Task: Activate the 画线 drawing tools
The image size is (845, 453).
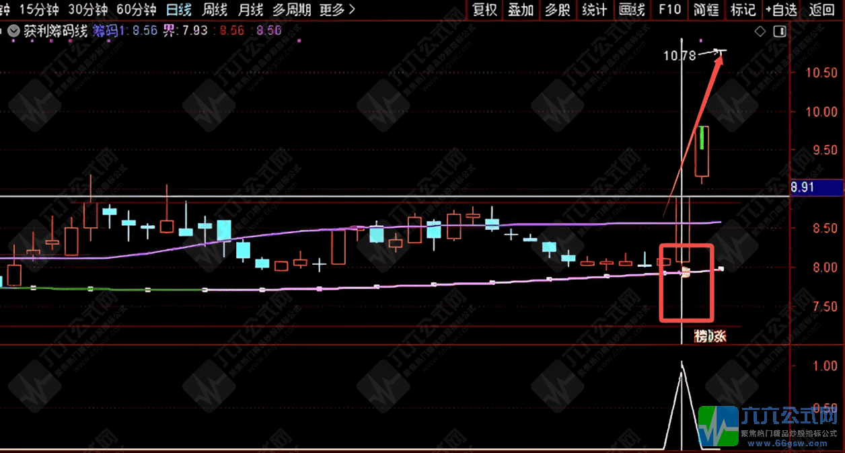Action: click(x=631, y=9)
